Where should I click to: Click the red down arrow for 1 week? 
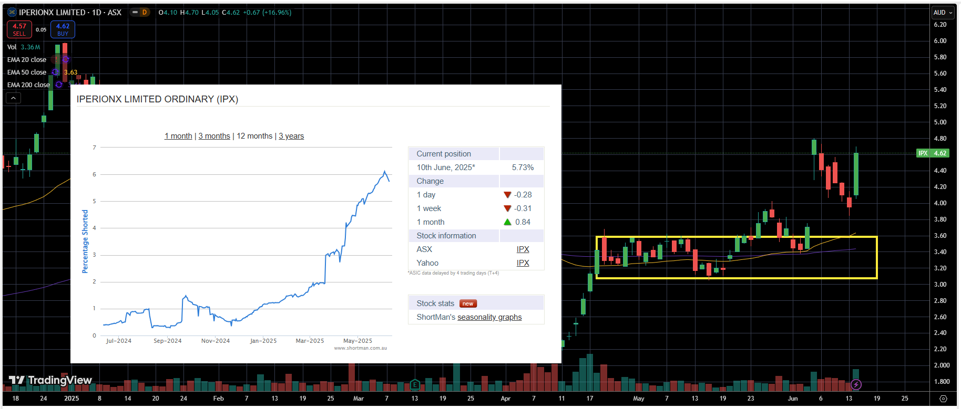pyautogui.click(x=507, y=208)
